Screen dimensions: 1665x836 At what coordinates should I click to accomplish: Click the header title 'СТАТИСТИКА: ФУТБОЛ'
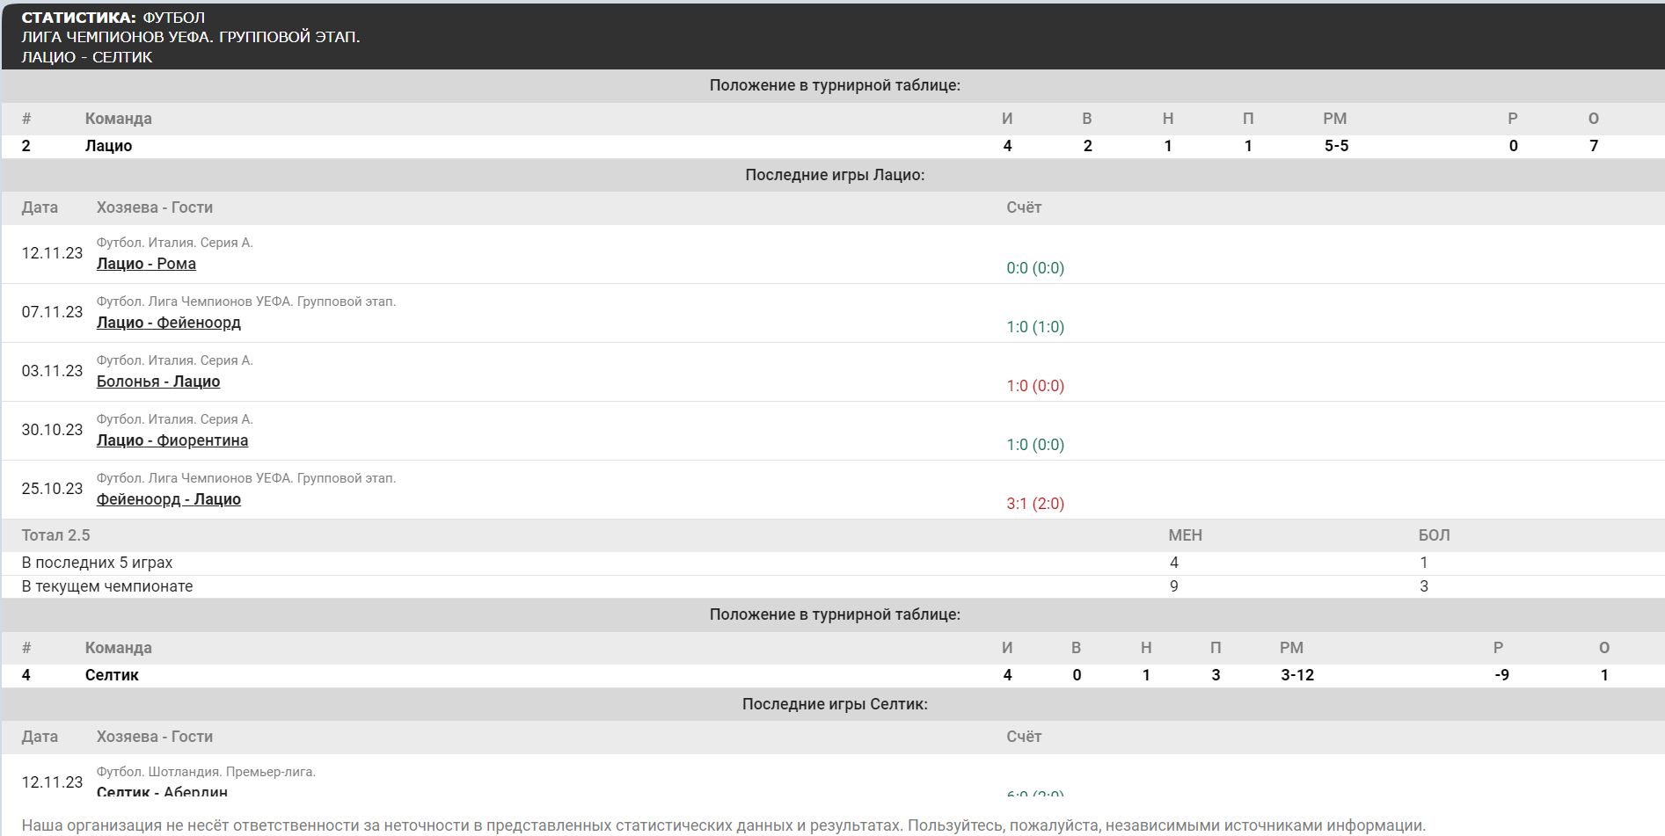pyautogui.click(x=113, y=18)
